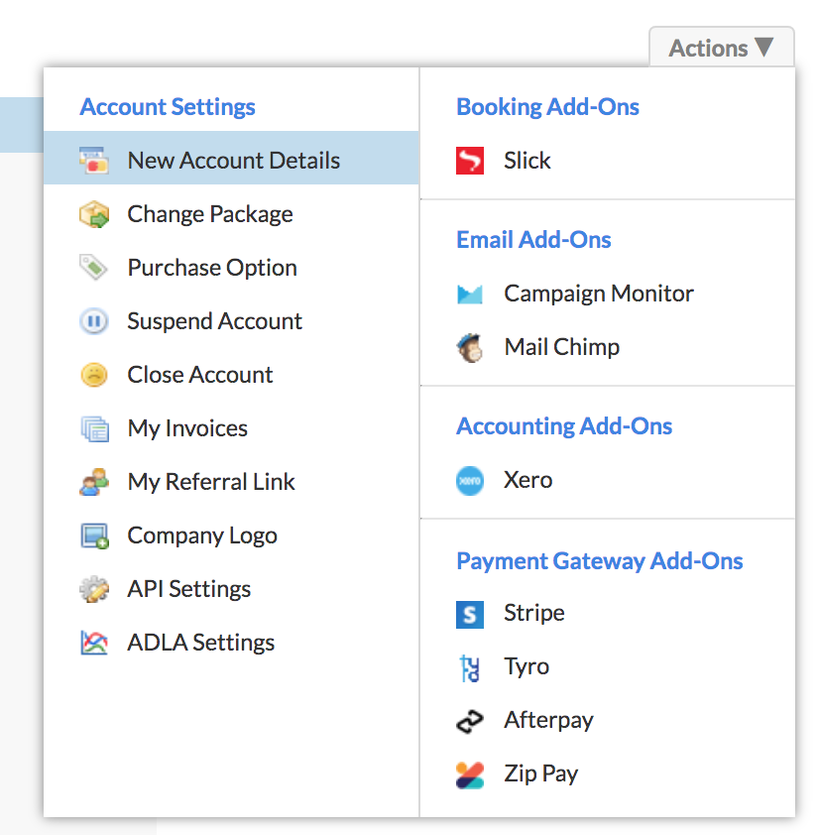Click the Close Account sad face icon
Viewport: 819px width, 835px height.
click(94, 375)
